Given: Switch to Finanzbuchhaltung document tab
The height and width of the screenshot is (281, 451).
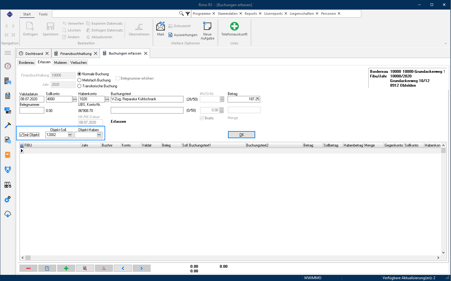Looking at the screenshot, I should [x=76, y=54].
